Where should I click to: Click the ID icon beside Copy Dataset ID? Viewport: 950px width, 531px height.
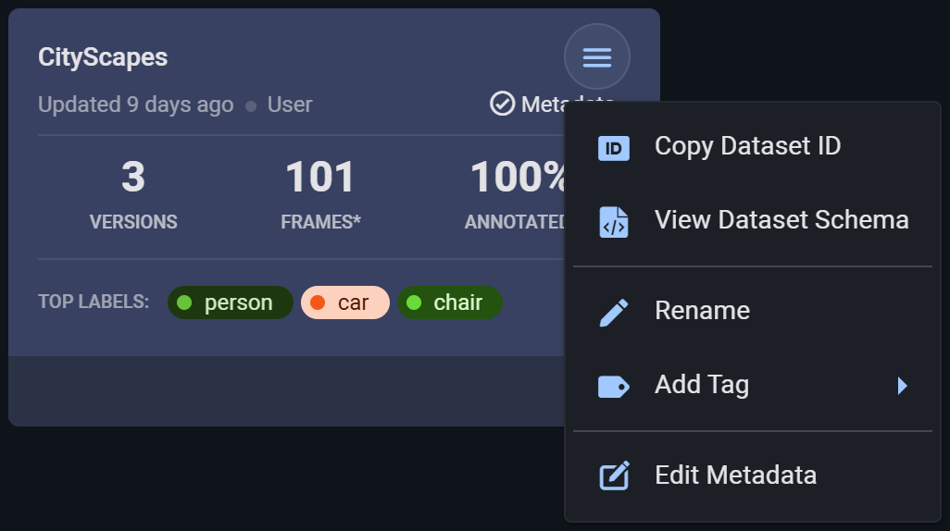point(613,147)
